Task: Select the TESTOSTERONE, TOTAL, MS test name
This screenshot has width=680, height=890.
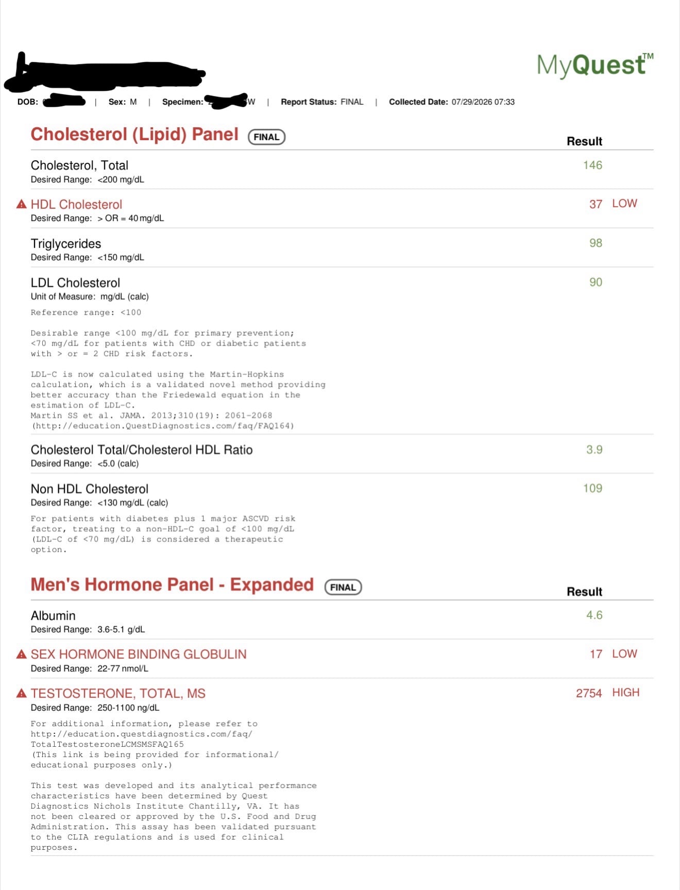Action: click(118, 694)
